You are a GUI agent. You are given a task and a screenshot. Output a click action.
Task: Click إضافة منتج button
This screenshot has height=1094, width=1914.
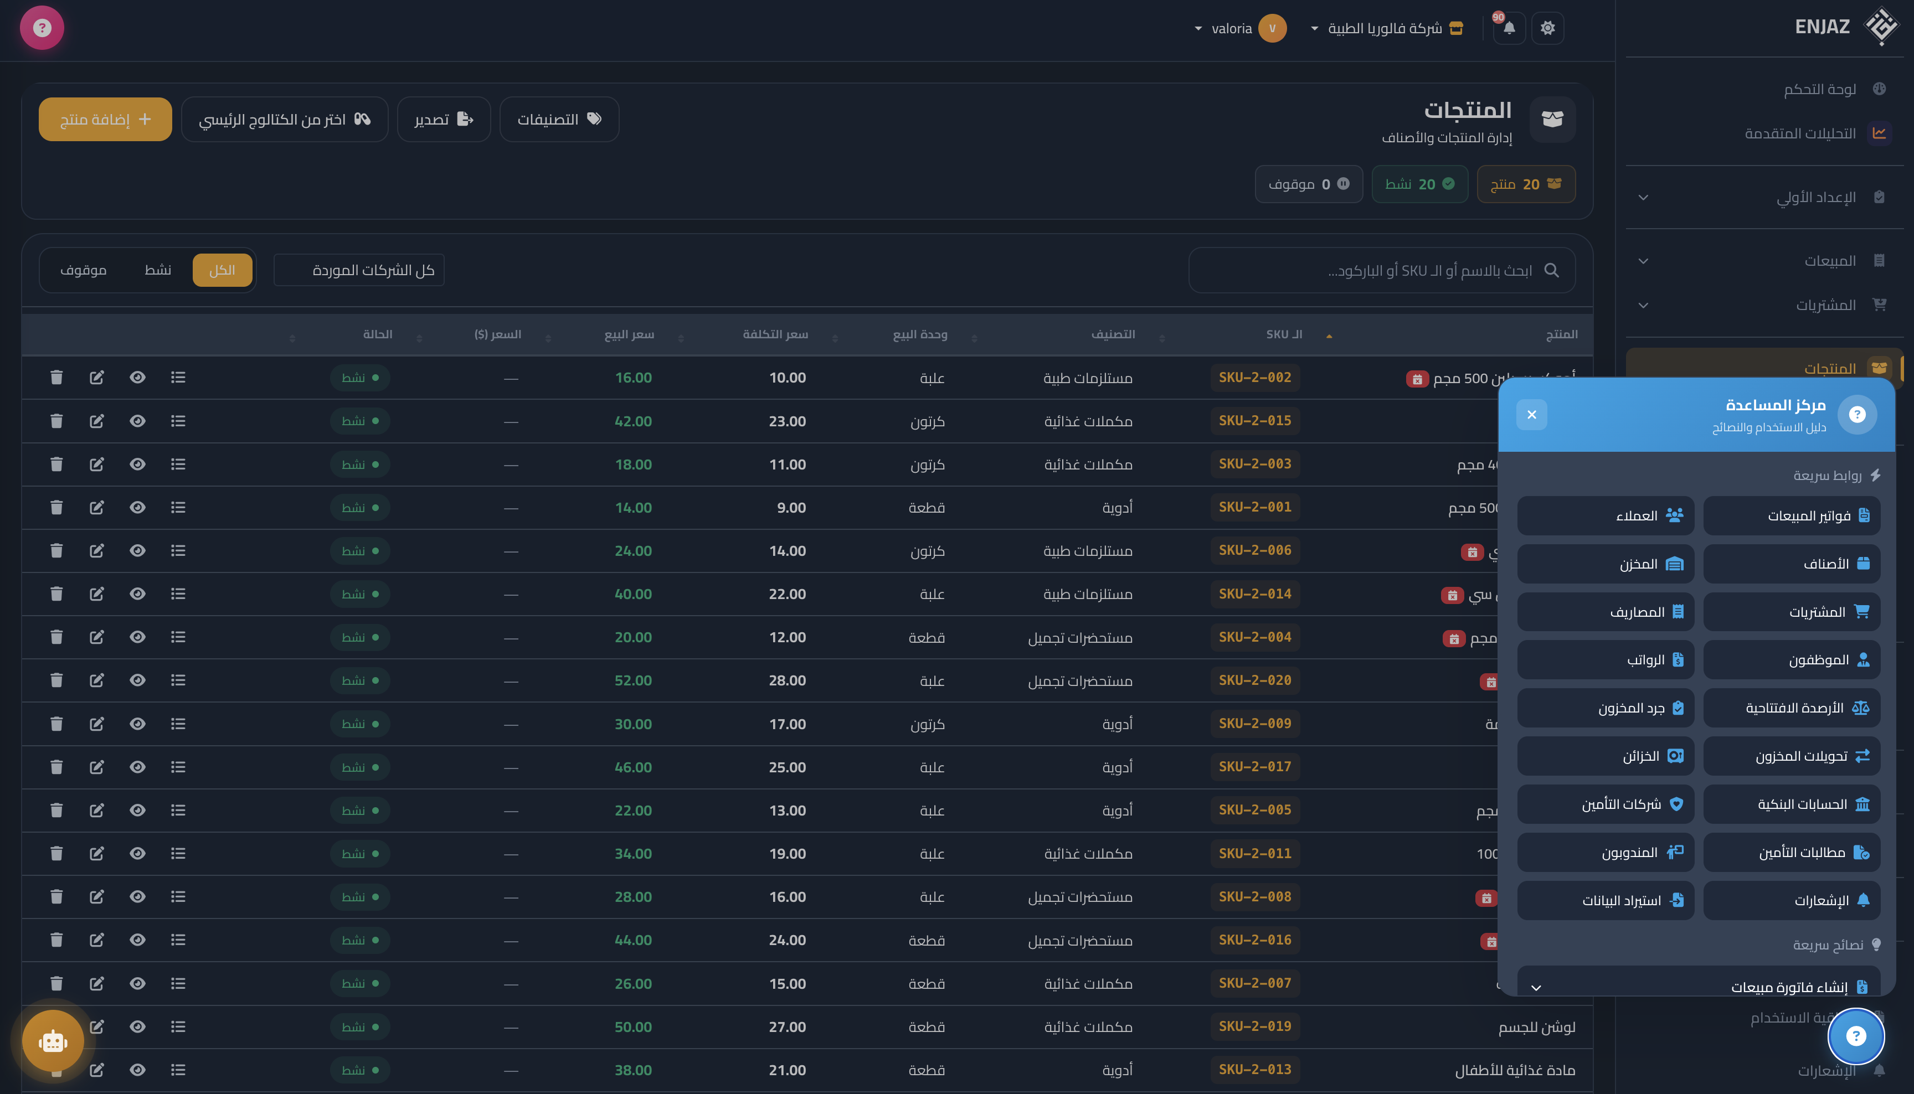click(105, 120)
